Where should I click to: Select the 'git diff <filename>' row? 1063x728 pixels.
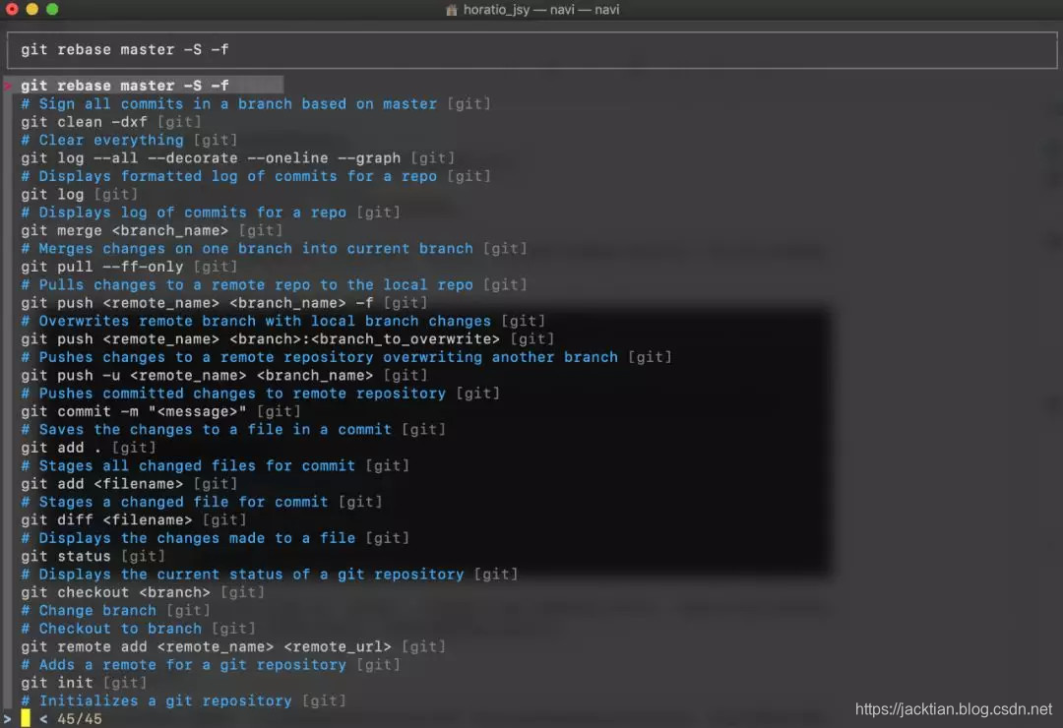pos(134,519)
